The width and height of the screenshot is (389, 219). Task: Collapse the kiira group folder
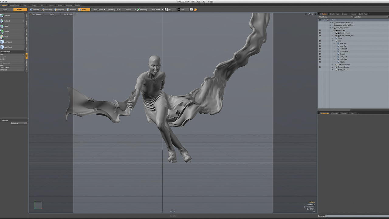(x=333, y=41)
